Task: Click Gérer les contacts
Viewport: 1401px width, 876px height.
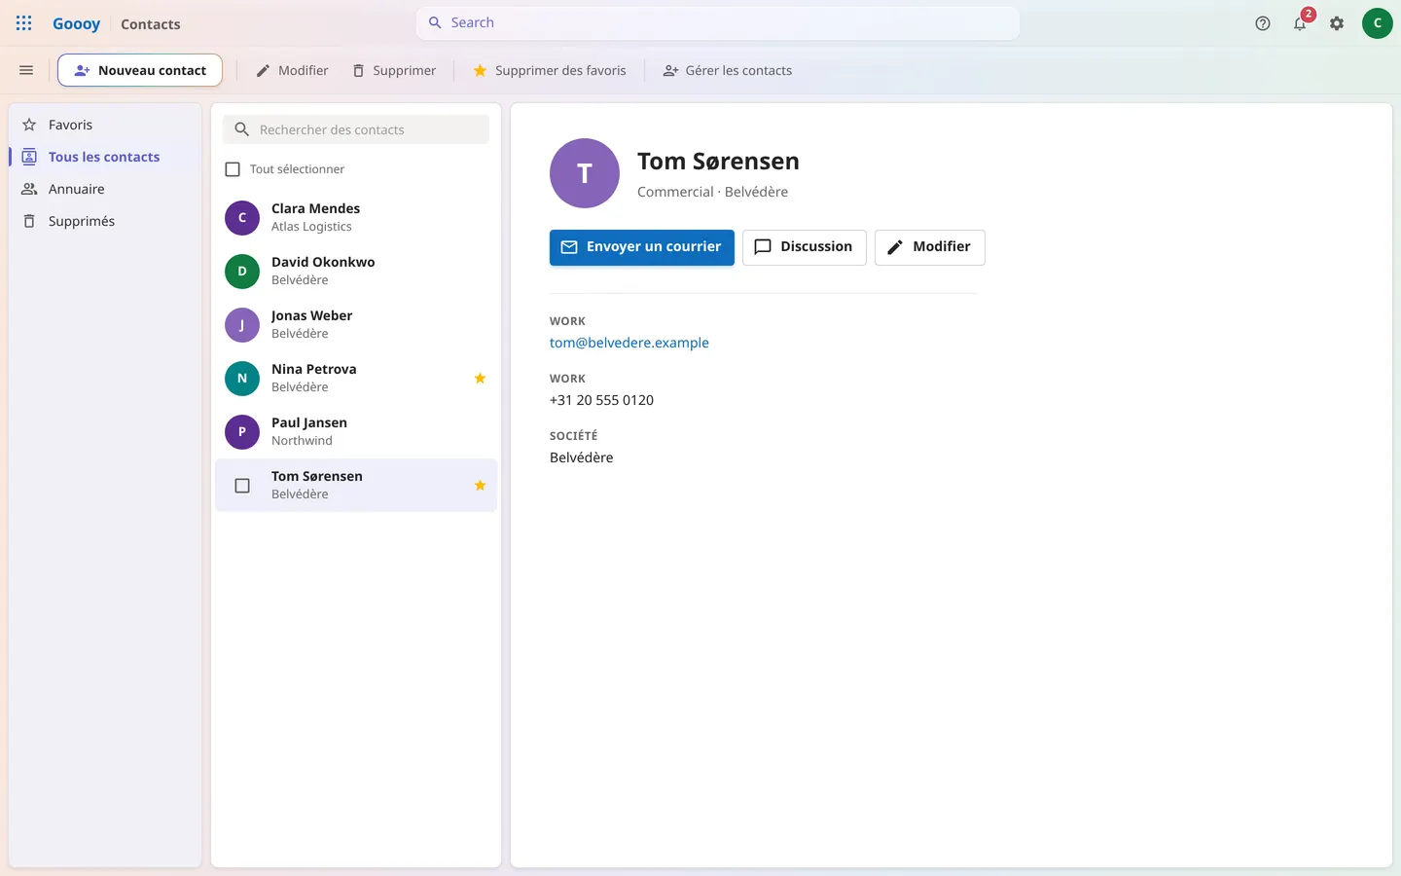Action: [728, 70]
